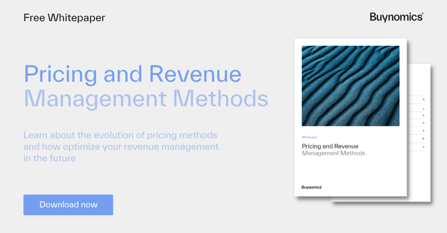Click the small Buynomics logo on the cover

pyautogui.click(x=312, y=187)
